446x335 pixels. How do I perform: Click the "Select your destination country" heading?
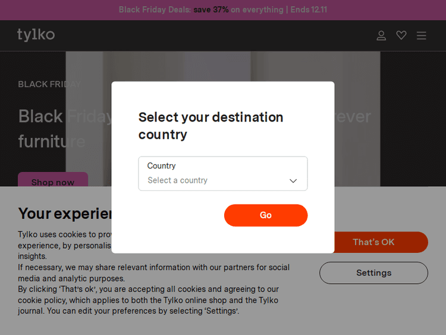[211, 126]
